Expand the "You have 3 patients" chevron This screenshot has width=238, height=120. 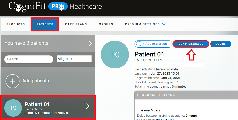(x=90, y=43)
